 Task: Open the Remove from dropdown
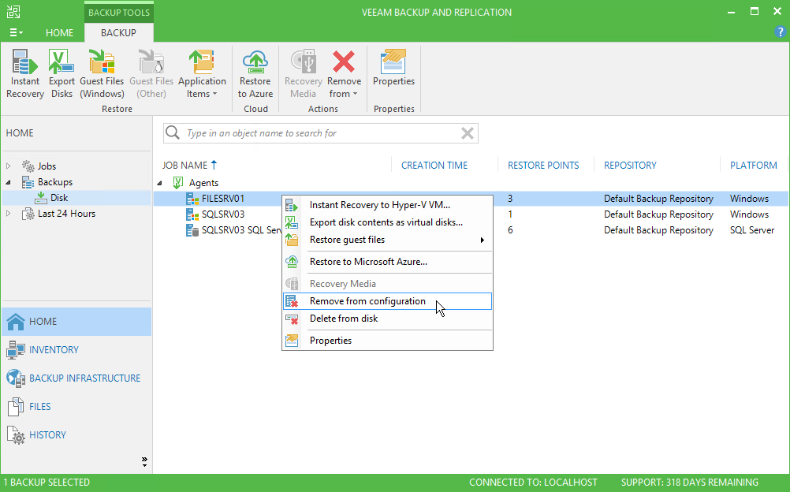click(344, 73)
